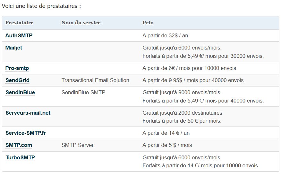Click the Transactional Email Solution text

coord(95,80)
